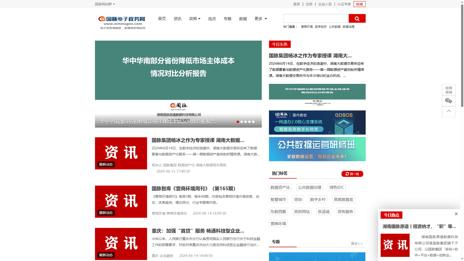Open article 重庆：加强"首贷"服务
Screen dimensions: 464x261
coord(198,231)
